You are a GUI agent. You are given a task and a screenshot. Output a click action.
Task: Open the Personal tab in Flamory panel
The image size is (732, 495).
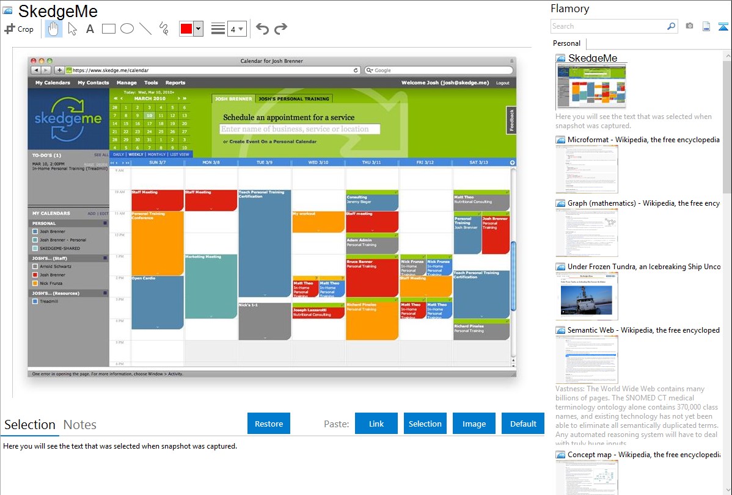tap(567, 43)
